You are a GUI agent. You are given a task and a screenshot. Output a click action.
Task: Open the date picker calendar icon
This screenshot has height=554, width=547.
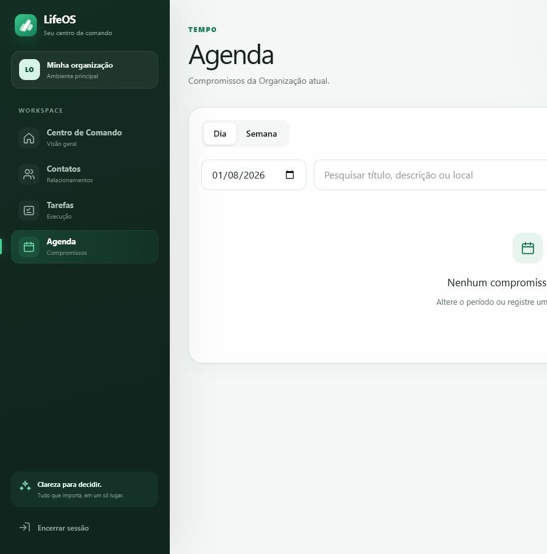click(x=290, y=175)
